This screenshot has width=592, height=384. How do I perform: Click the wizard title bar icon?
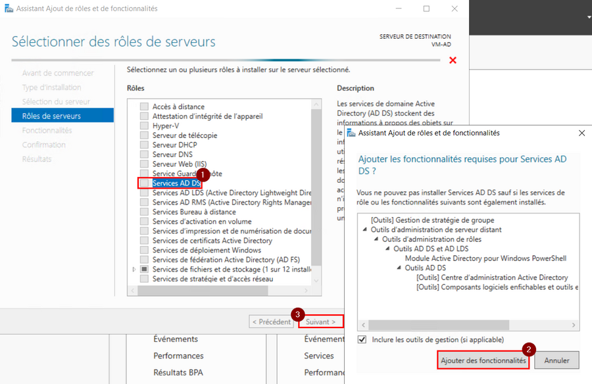tap(7, 9)
